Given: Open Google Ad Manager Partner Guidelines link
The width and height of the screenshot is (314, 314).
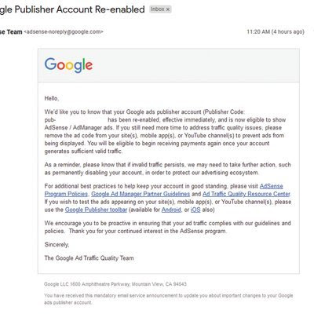Looking at the screenshot, I should (141, 194).
